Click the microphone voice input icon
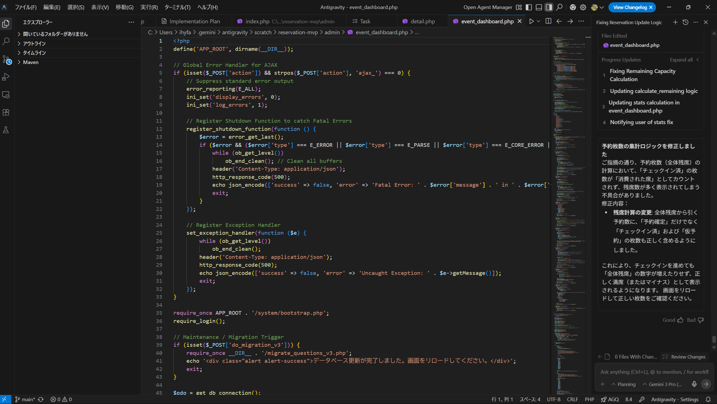 [x=694, y=384]
